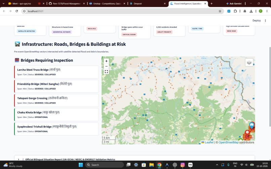The image size is (271, 169).
Task: Select the blue location pin marker on map
Action: pos(252,125)
